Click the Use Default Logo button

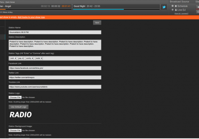click(x=18, y=107)
